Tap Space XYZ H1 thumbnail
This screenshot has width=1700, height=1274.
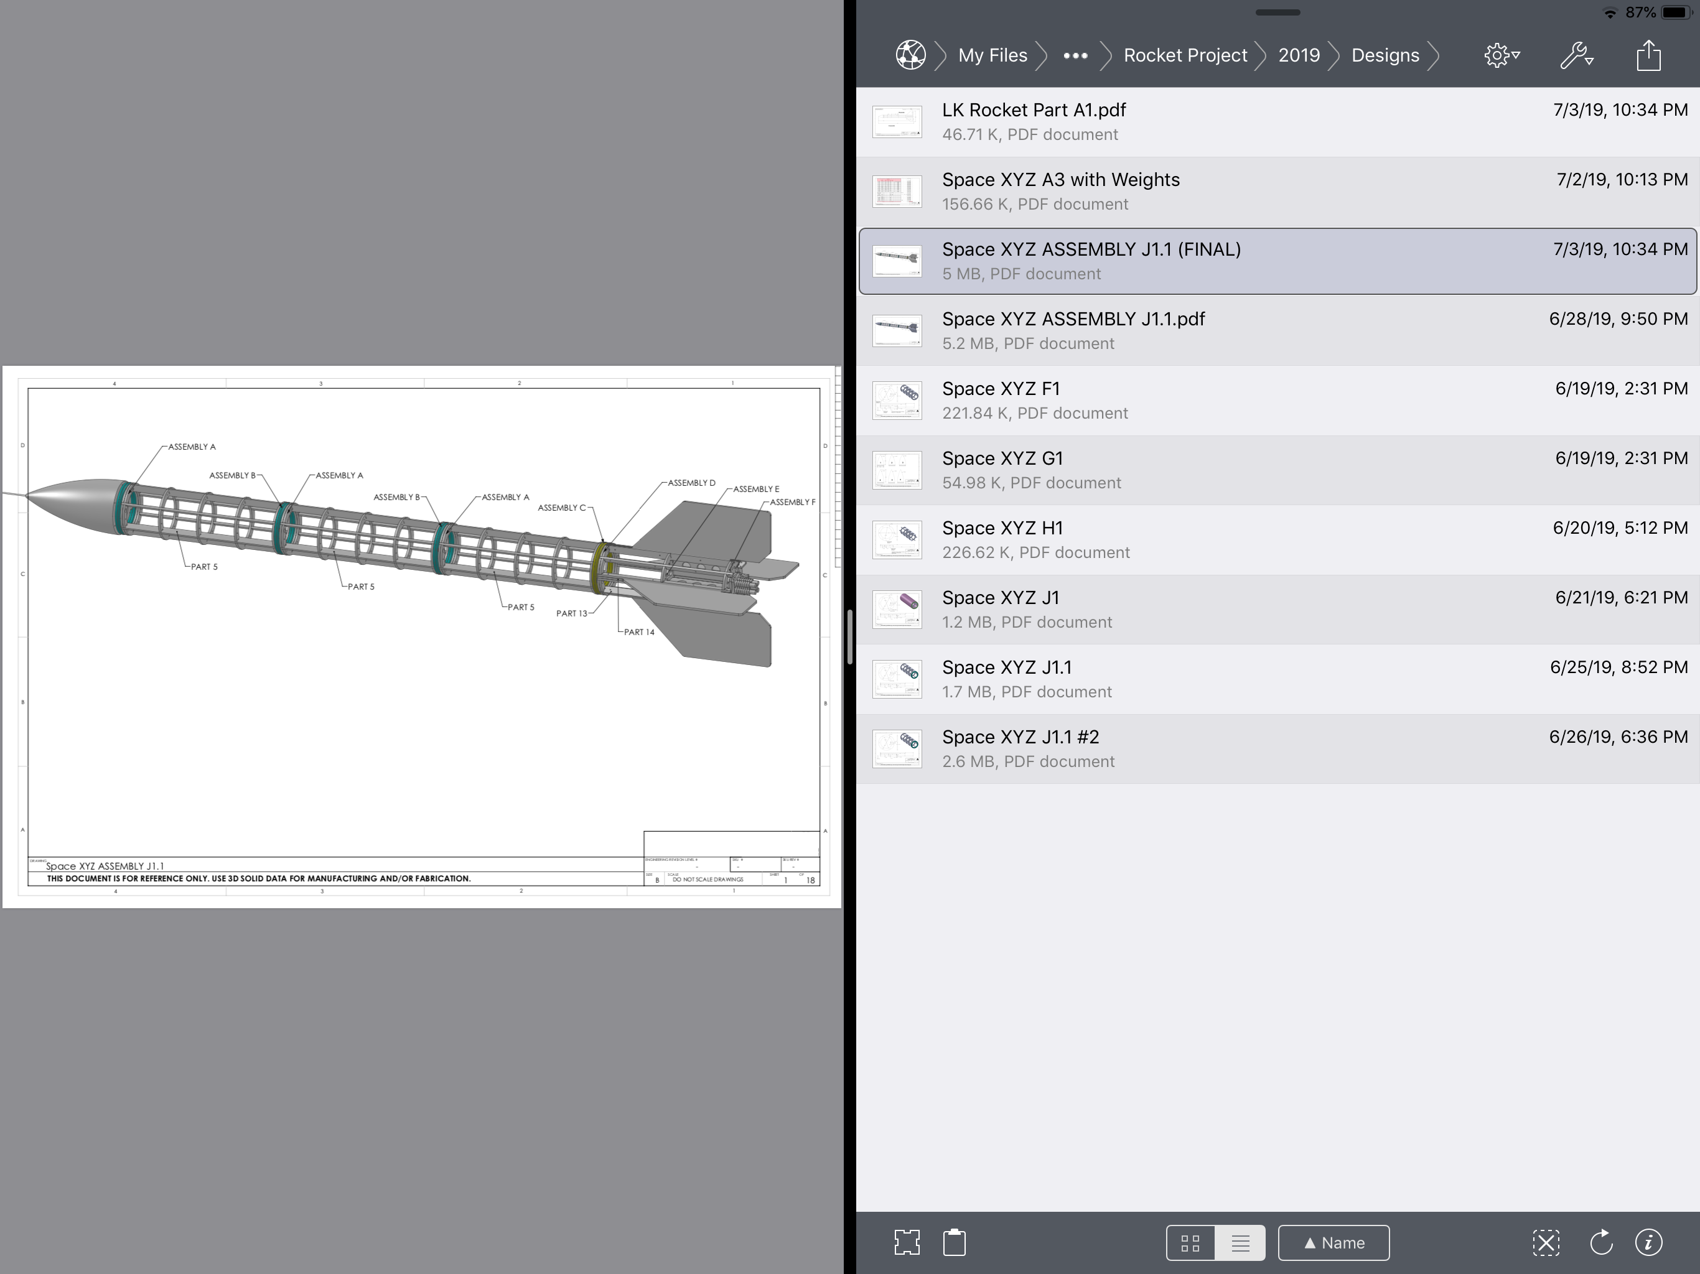click(x=897, y=540)
